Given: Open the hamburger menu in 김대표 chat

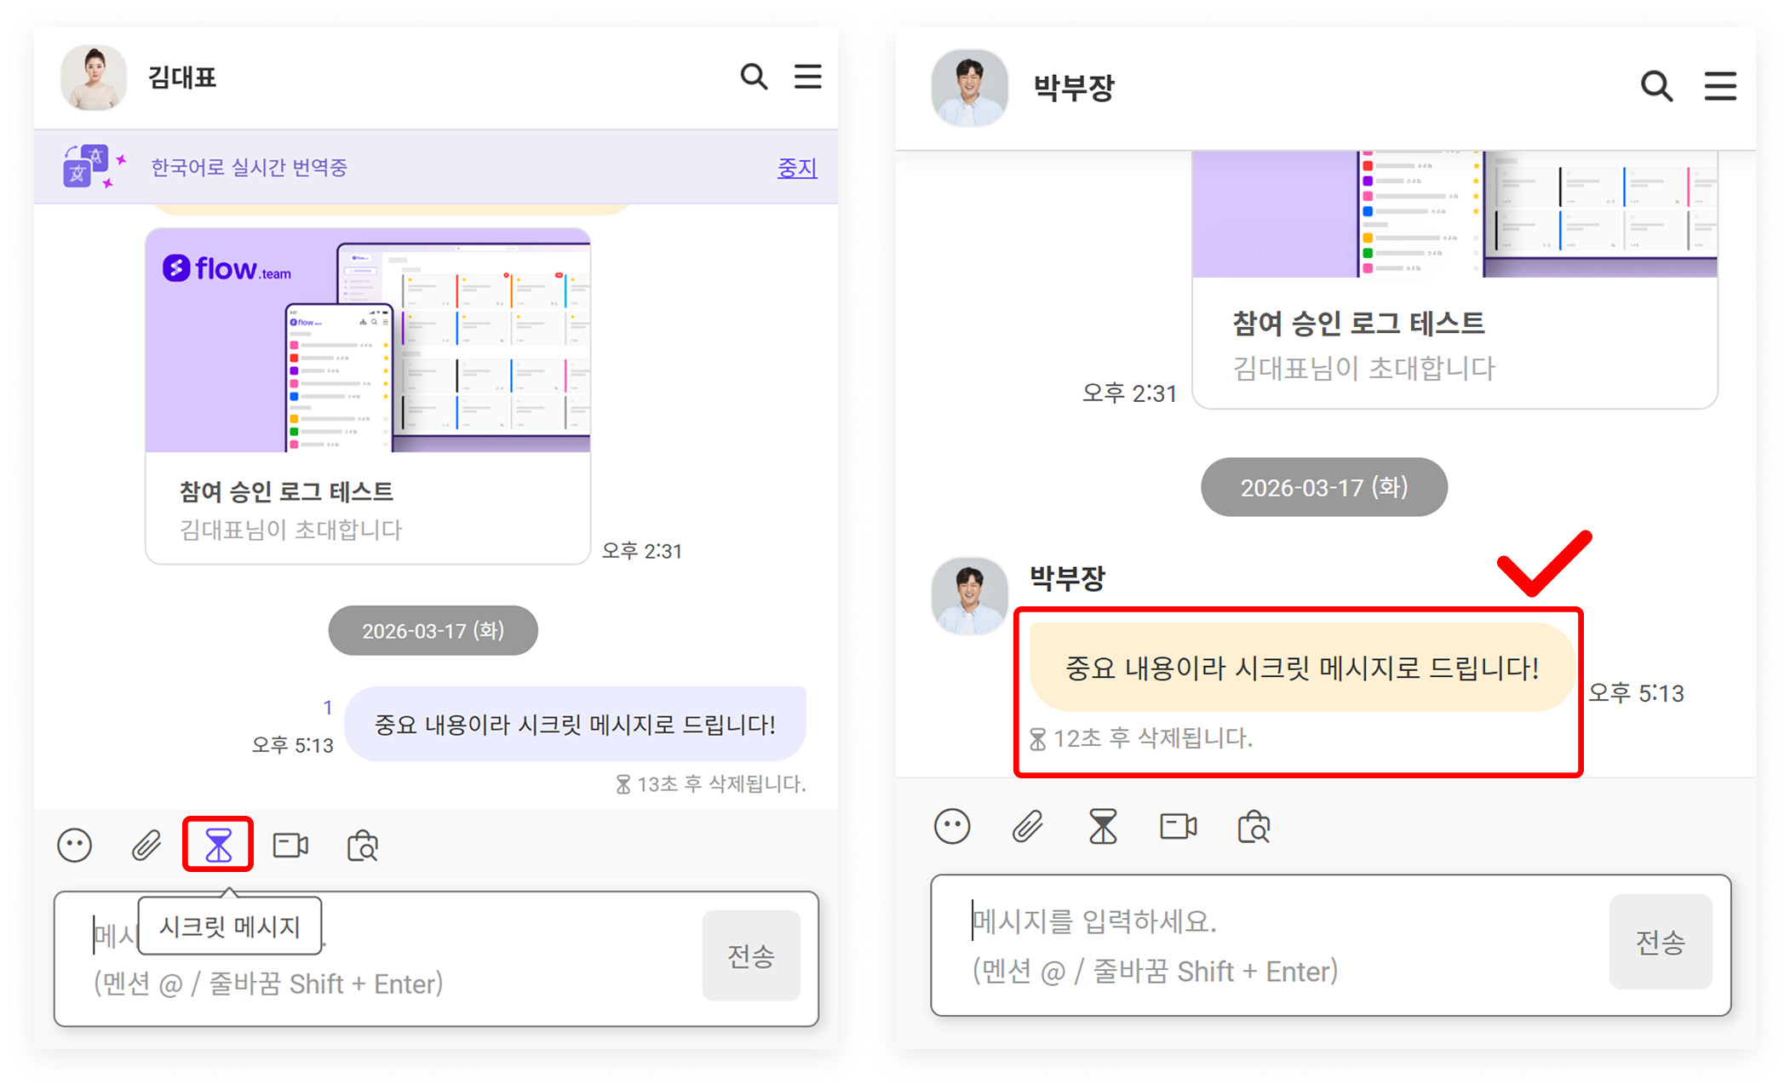Looking at the screenshot, I should [807, 77].
